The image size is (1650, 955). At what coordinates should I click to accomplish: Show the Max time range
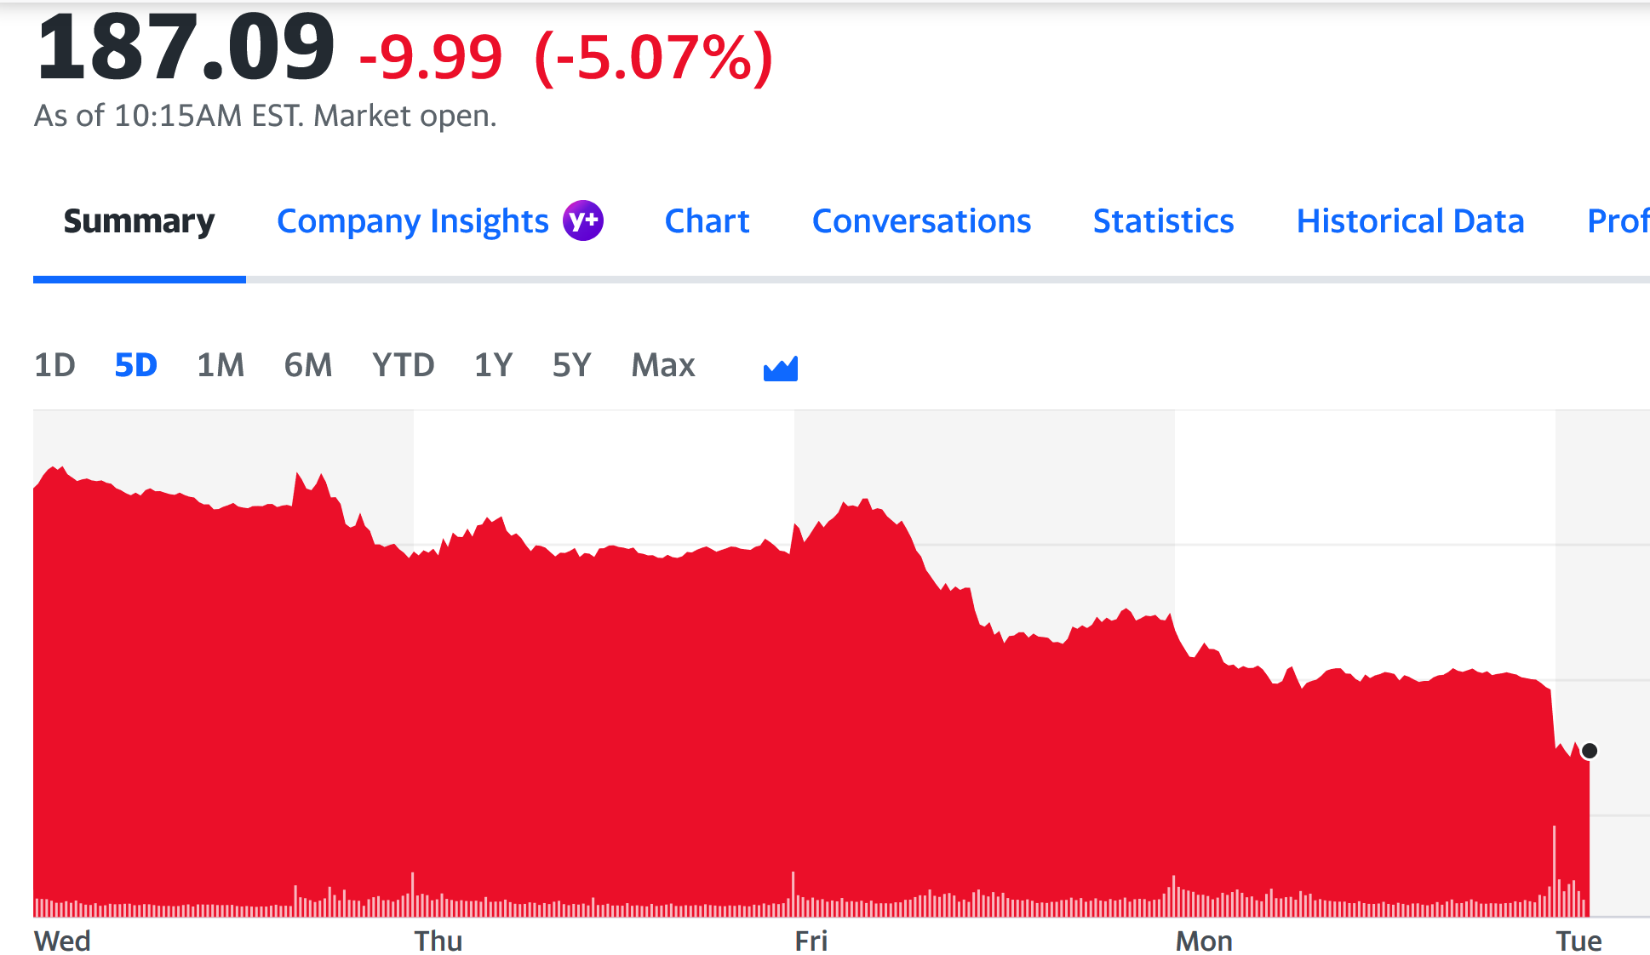tap(663, 365)
